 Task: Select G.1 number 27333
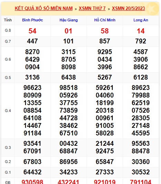coord(104,172)
